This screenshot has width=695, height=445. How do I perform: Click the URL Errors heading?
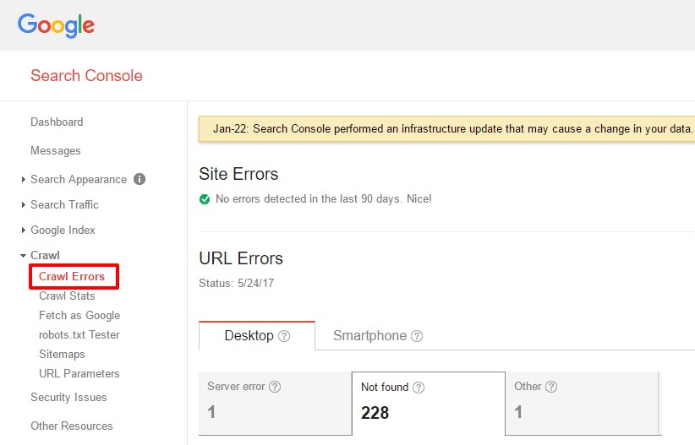(x=241, y=258)
